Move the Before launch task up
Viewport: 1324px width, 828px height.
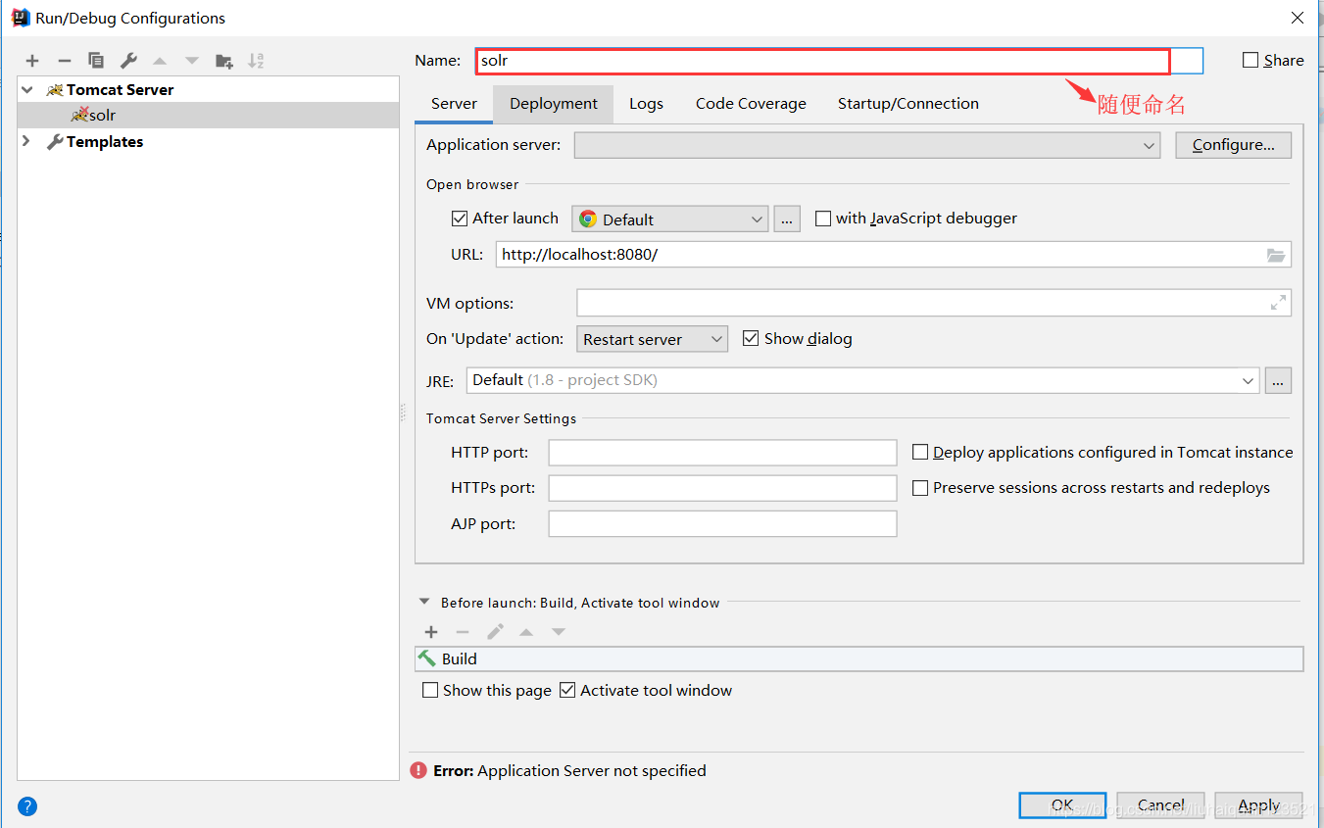tap(526, 632)
